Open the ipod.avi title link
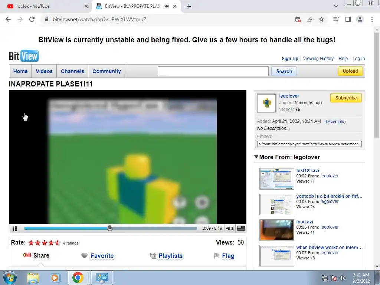This screenshot has height=285, width=380. point(305,222)
